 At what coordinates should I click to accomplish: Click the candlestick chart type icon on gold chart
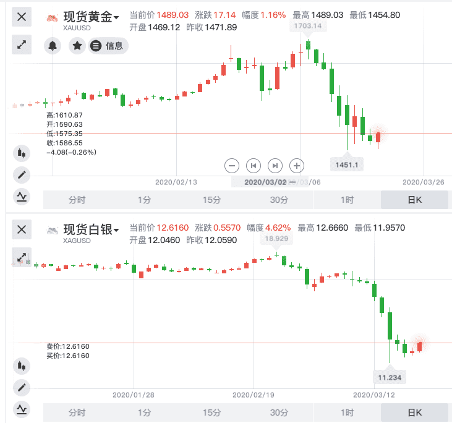(x=22, y=152)
